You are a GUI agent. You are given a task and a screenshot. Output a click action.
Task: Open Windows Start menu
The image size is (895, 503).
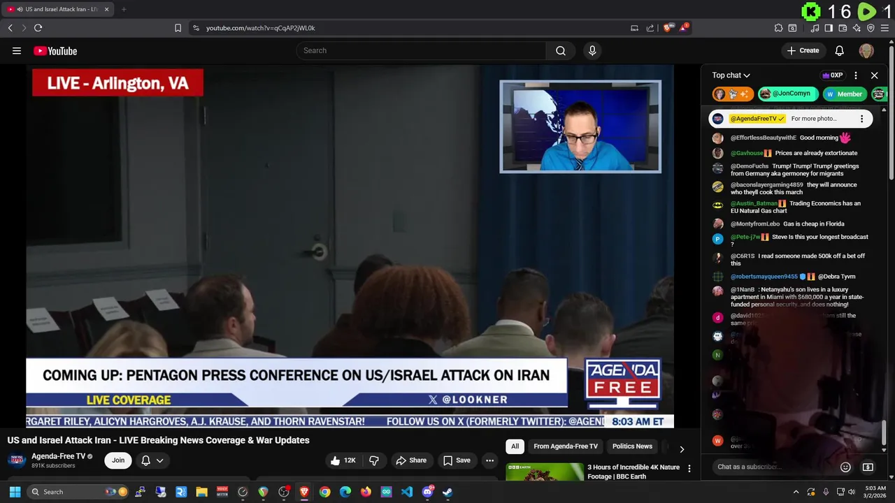15,492
